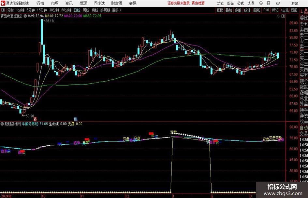Switch to the 30分钟 period tab
308x198 pixels.
54,10
